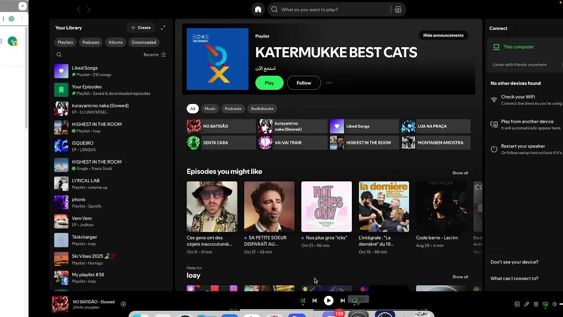Open Télécharger playlist in library
563x317 pixels.
click(x=112, y=240)
